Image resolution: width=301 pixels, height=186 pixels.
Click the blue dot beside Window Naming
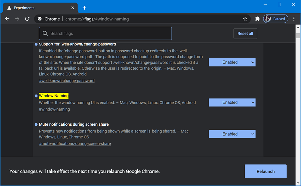click(x=36, y=96)
